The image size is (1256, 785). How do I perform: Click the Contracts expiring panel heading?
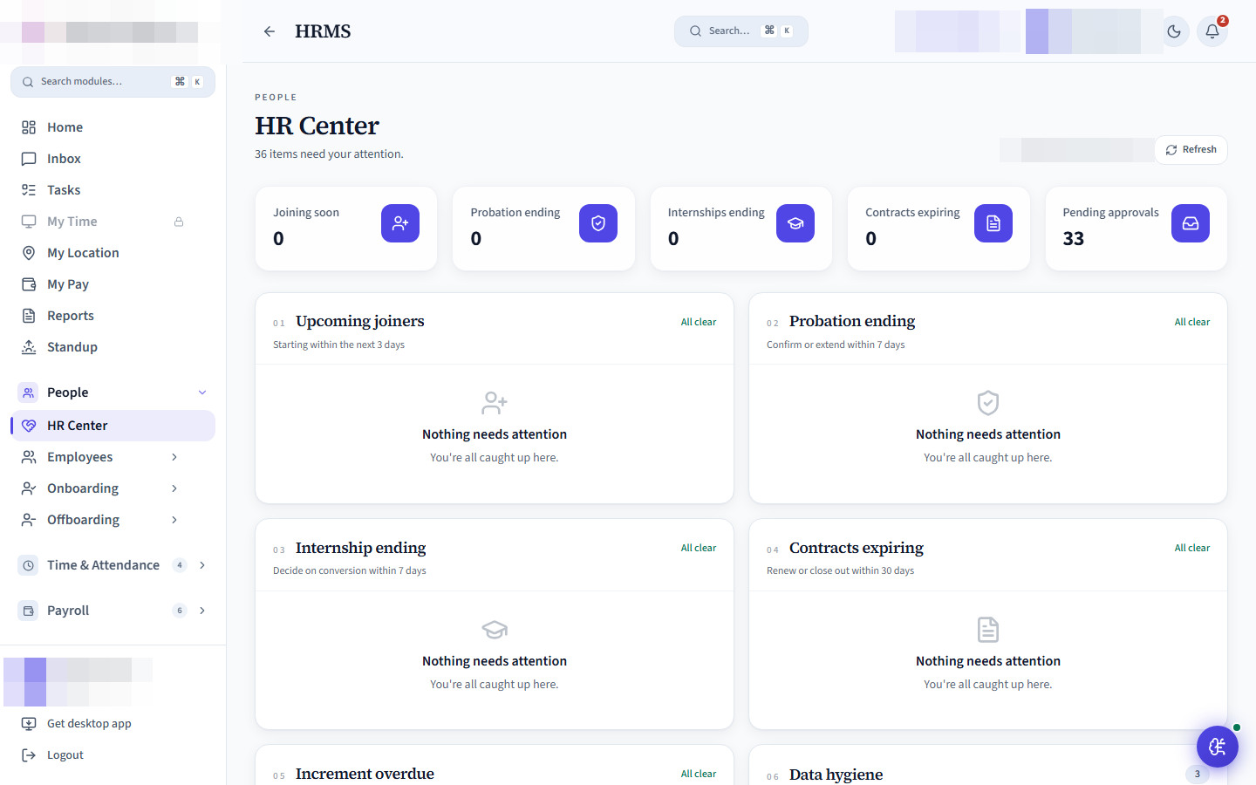pos(857,548)
